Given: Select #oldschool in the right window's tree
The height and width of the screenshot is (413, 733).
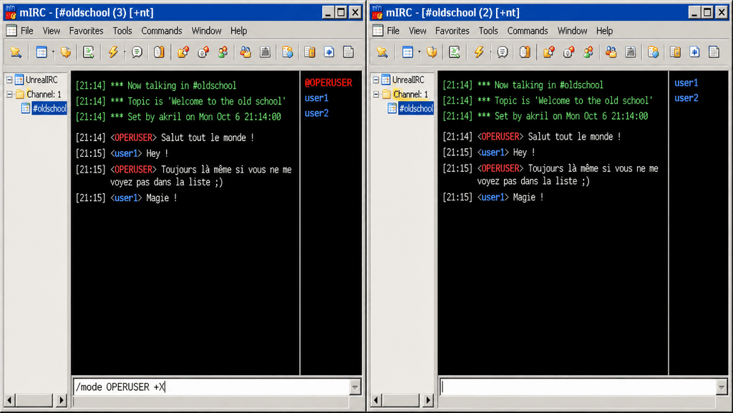Looking at the screenshot, I should point(416,108).
